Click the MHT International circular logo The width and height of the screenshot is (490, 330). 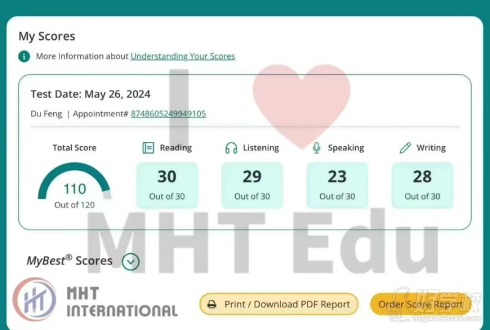point(36,300)
